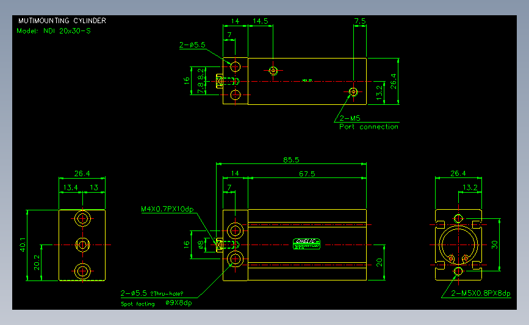
Task: Select the 40.1 height dimension
Action: click(23, 245)
